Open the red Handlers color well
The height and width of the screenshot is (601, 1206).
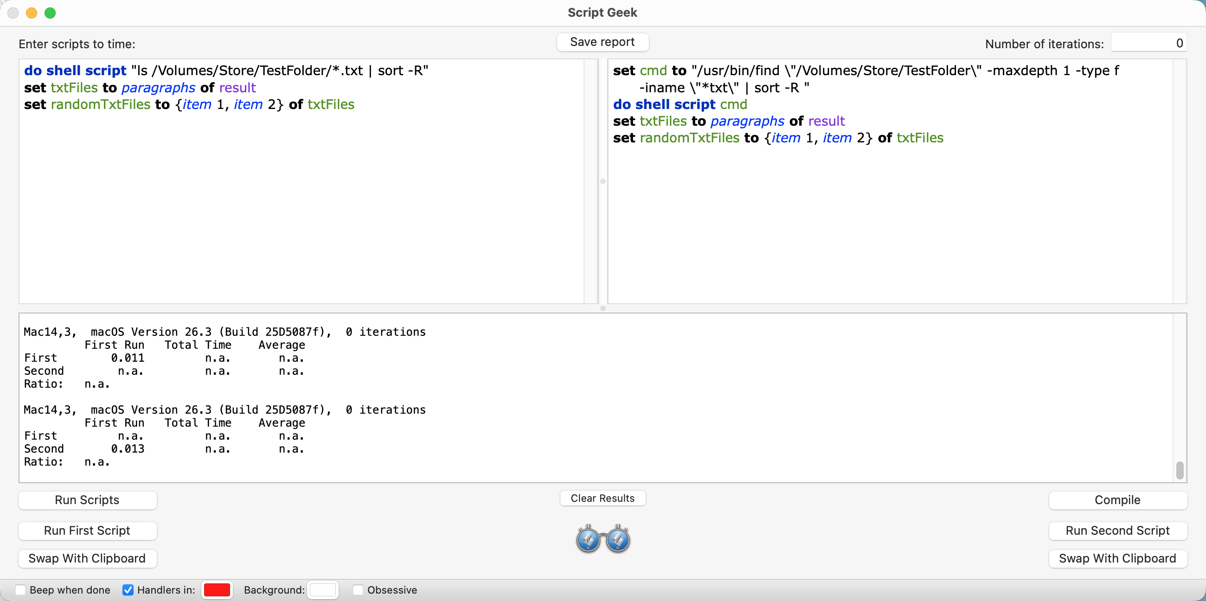[x=217, y=590]
